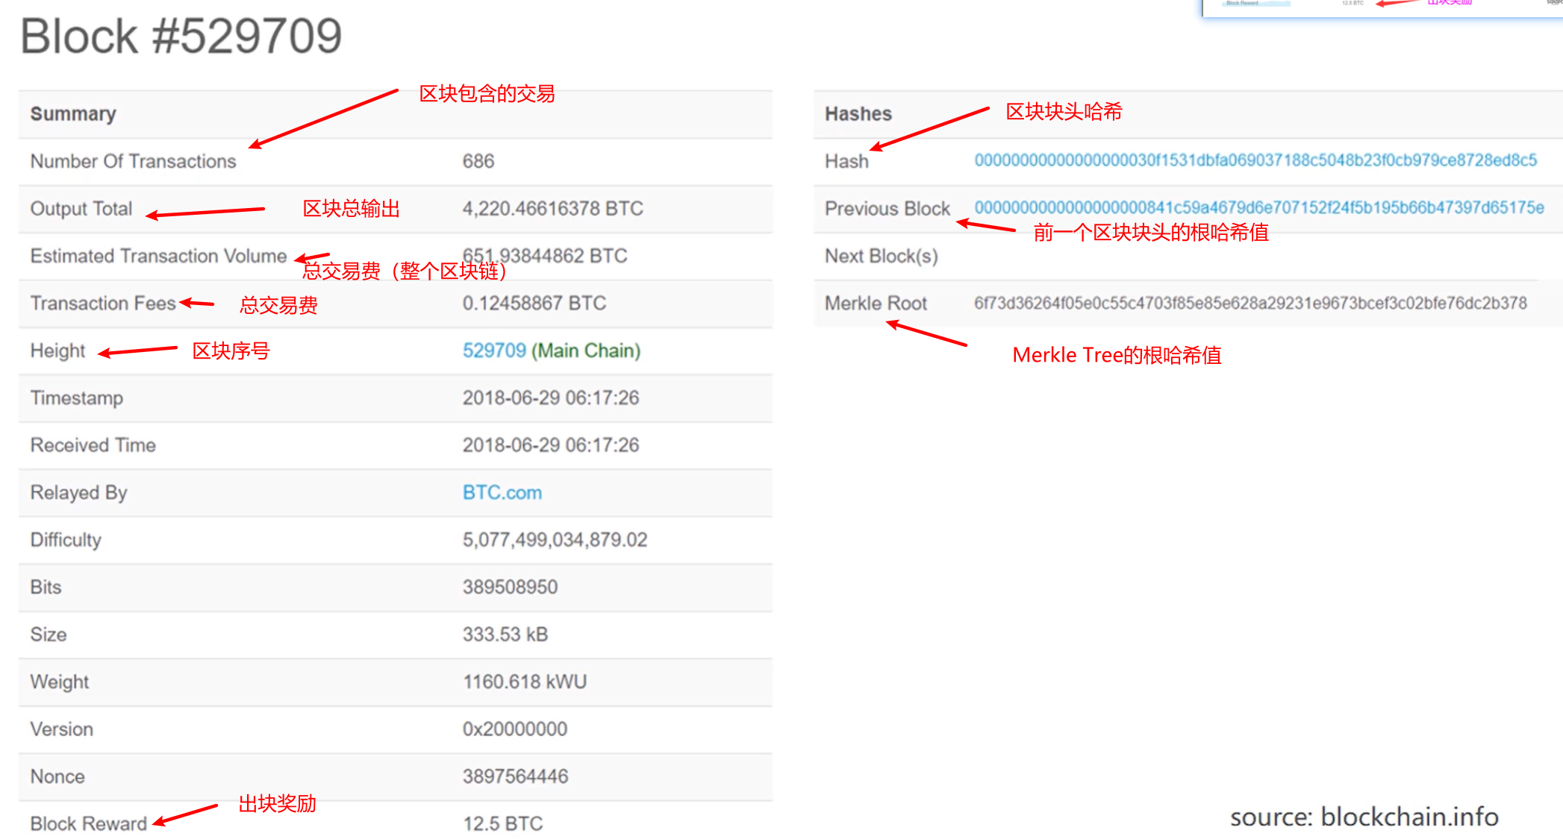Click the source: blockchain.info caption
1563x839 pixels.
pos(1364,817)
